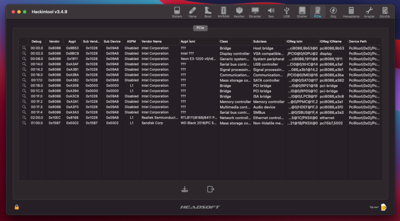Open the Yama (patch) section
Image resolution: width=400 pixels, height=221 pixels.
(x=192, y=12)
